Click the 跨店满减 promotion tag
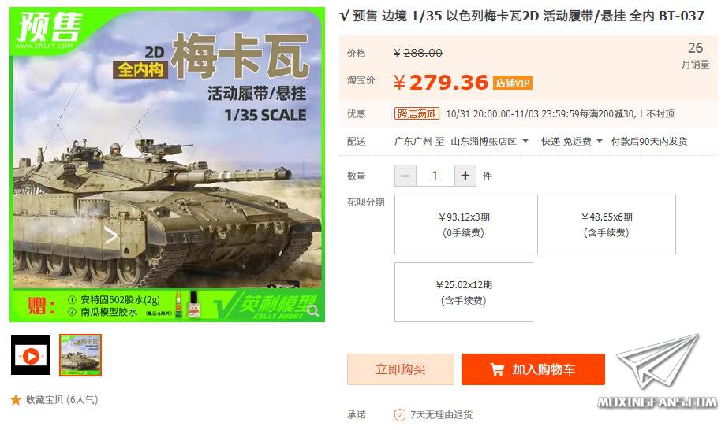725x430 pixels. click(417, 113)
